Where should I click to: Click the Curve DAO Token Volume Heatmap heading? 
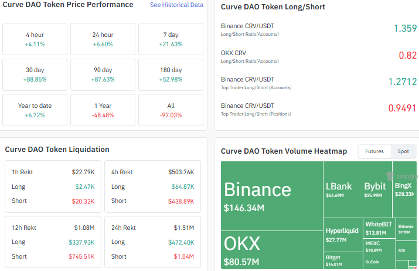pos(284,151)
